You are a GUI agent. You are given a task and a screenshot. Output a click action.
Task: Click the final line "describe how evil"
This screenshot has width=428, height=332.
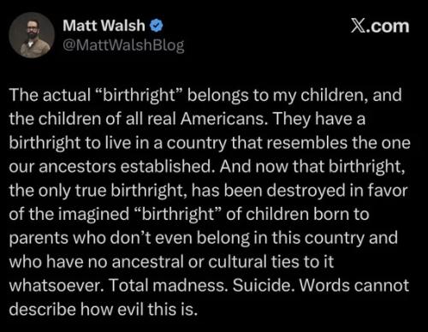[104, 309]
